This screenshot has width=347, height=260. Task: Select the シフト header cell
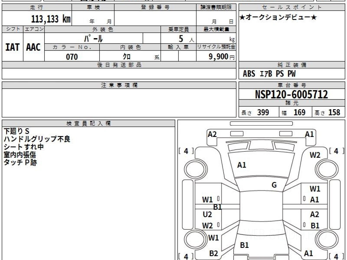12,29
